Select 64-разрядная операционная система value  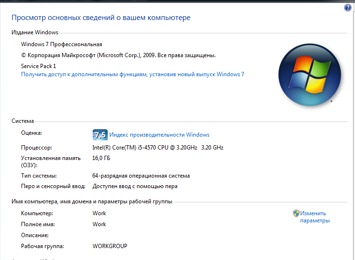pos(141,176)
